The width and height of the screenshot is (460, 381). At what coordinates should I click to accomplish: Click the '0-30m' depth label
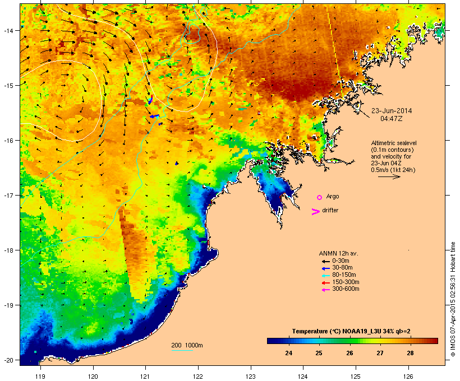tap(341, 261)
